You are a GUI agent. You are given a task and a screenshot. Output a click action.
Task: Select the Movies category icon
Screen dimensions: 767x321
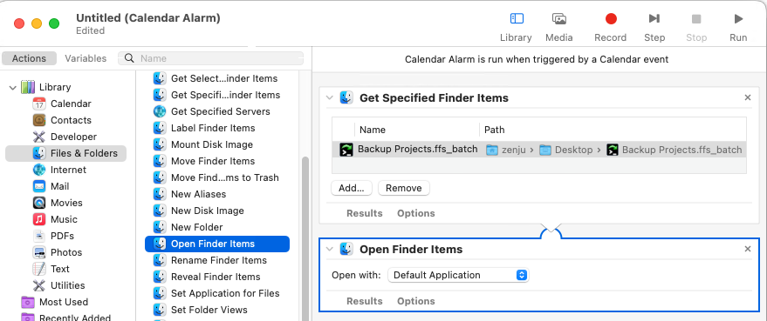39,203
